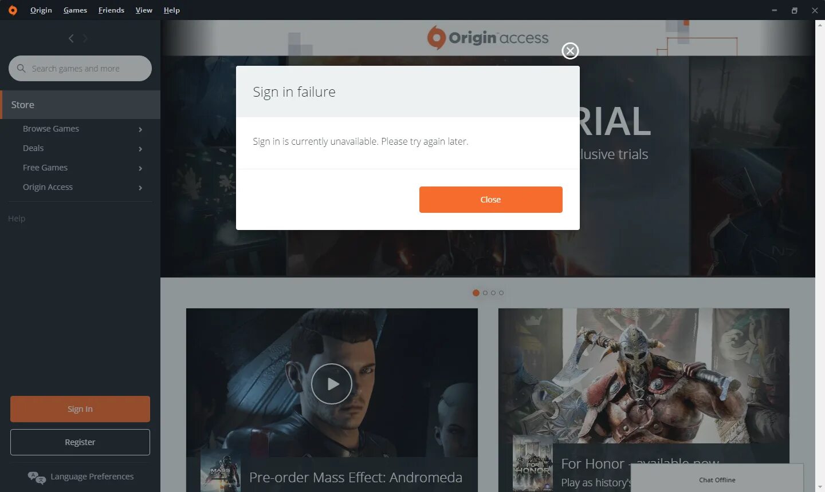Image resolution: width=825 pixels, height=492 pixels.
Task: Open the Games menu
Action: (x=75, y=10)
